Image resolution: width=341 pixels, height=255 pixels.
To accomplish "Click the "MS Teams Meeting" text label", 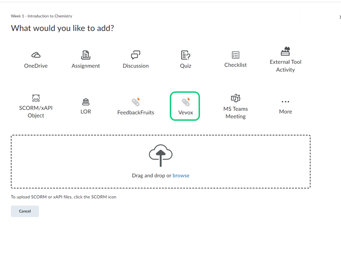I will (236, 113).
